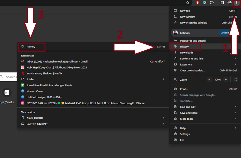Reopen Hobi Hepi Kpop Chart tab
The height and width of the screenshot is (158, 241).
click(93, 67)
